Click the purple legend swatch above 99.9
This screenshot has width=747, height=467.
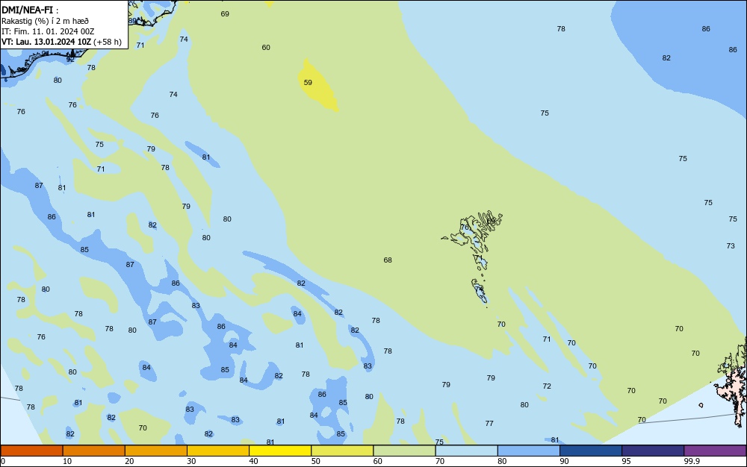coord(715,451)
